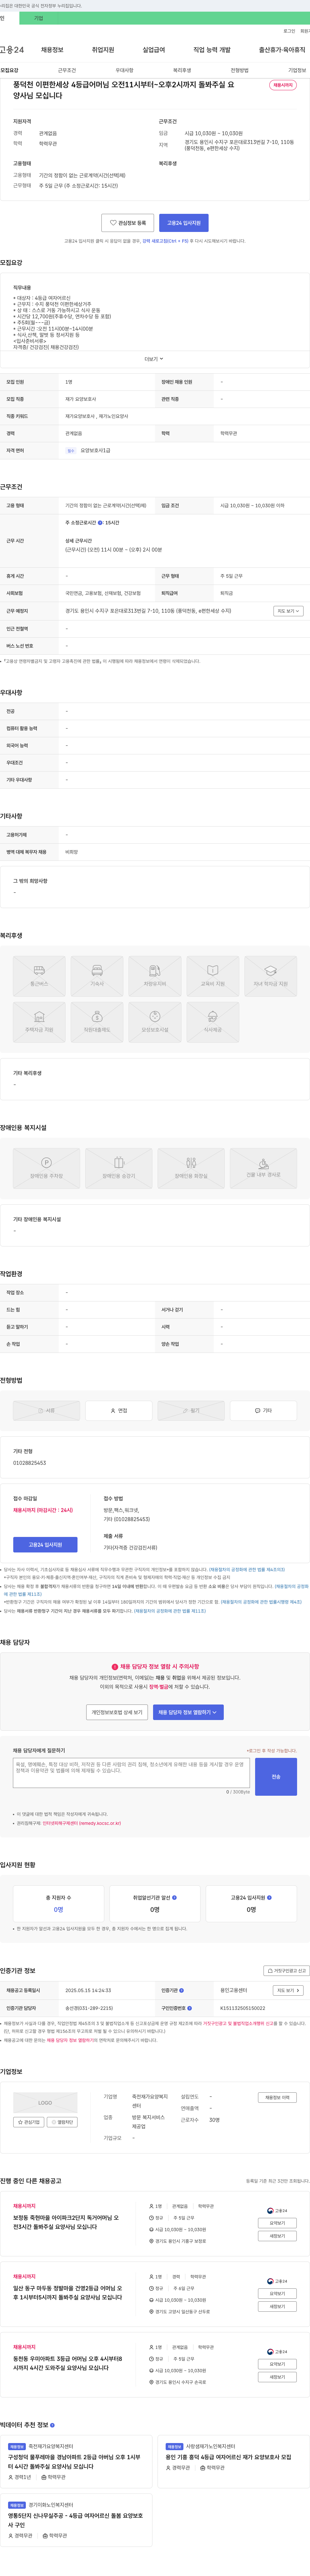This screenshot has width=310, height=2576.
Task: Click 관심정보 등록 heart button
Action: (x=128, y=223)
